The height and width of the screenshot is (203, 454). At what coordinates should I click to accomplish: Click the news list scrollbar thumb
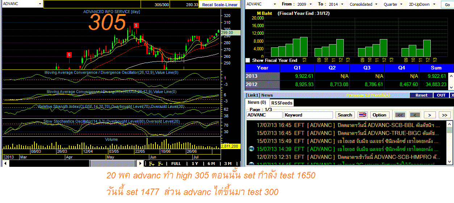click(x=449, y=131)
